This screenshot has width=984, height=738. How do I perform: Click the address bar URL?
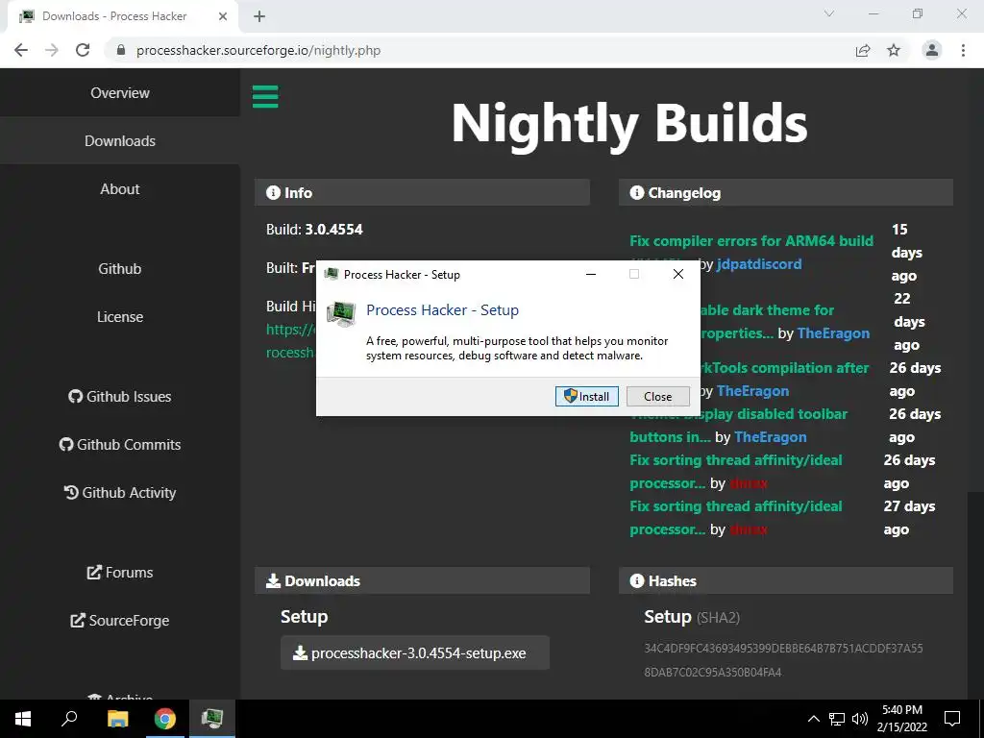(x=258, y=50)
